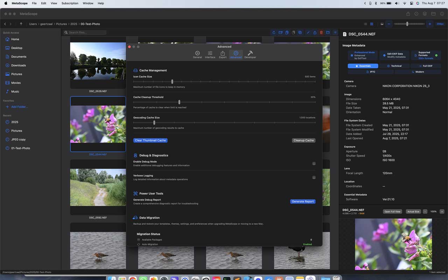Viewport: 448px width, 280px height.
Task: Open the Window menu
Action: tap(88, 3)
